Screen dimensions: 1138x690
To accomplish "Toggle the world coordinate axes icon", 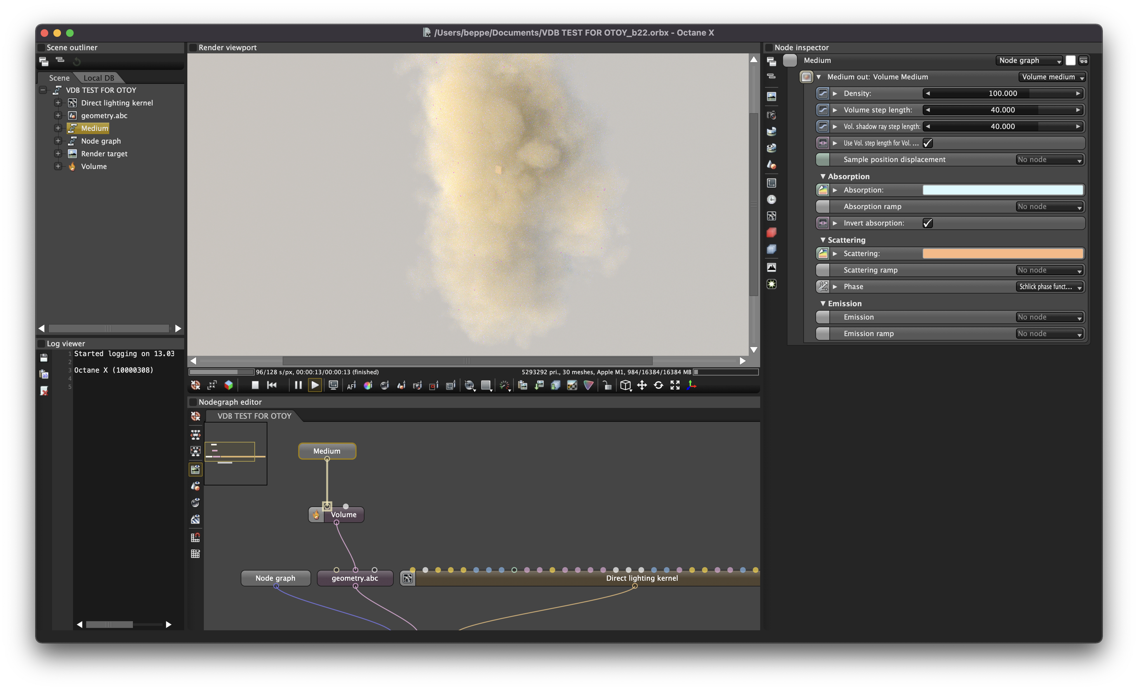I will coord(692,385).
